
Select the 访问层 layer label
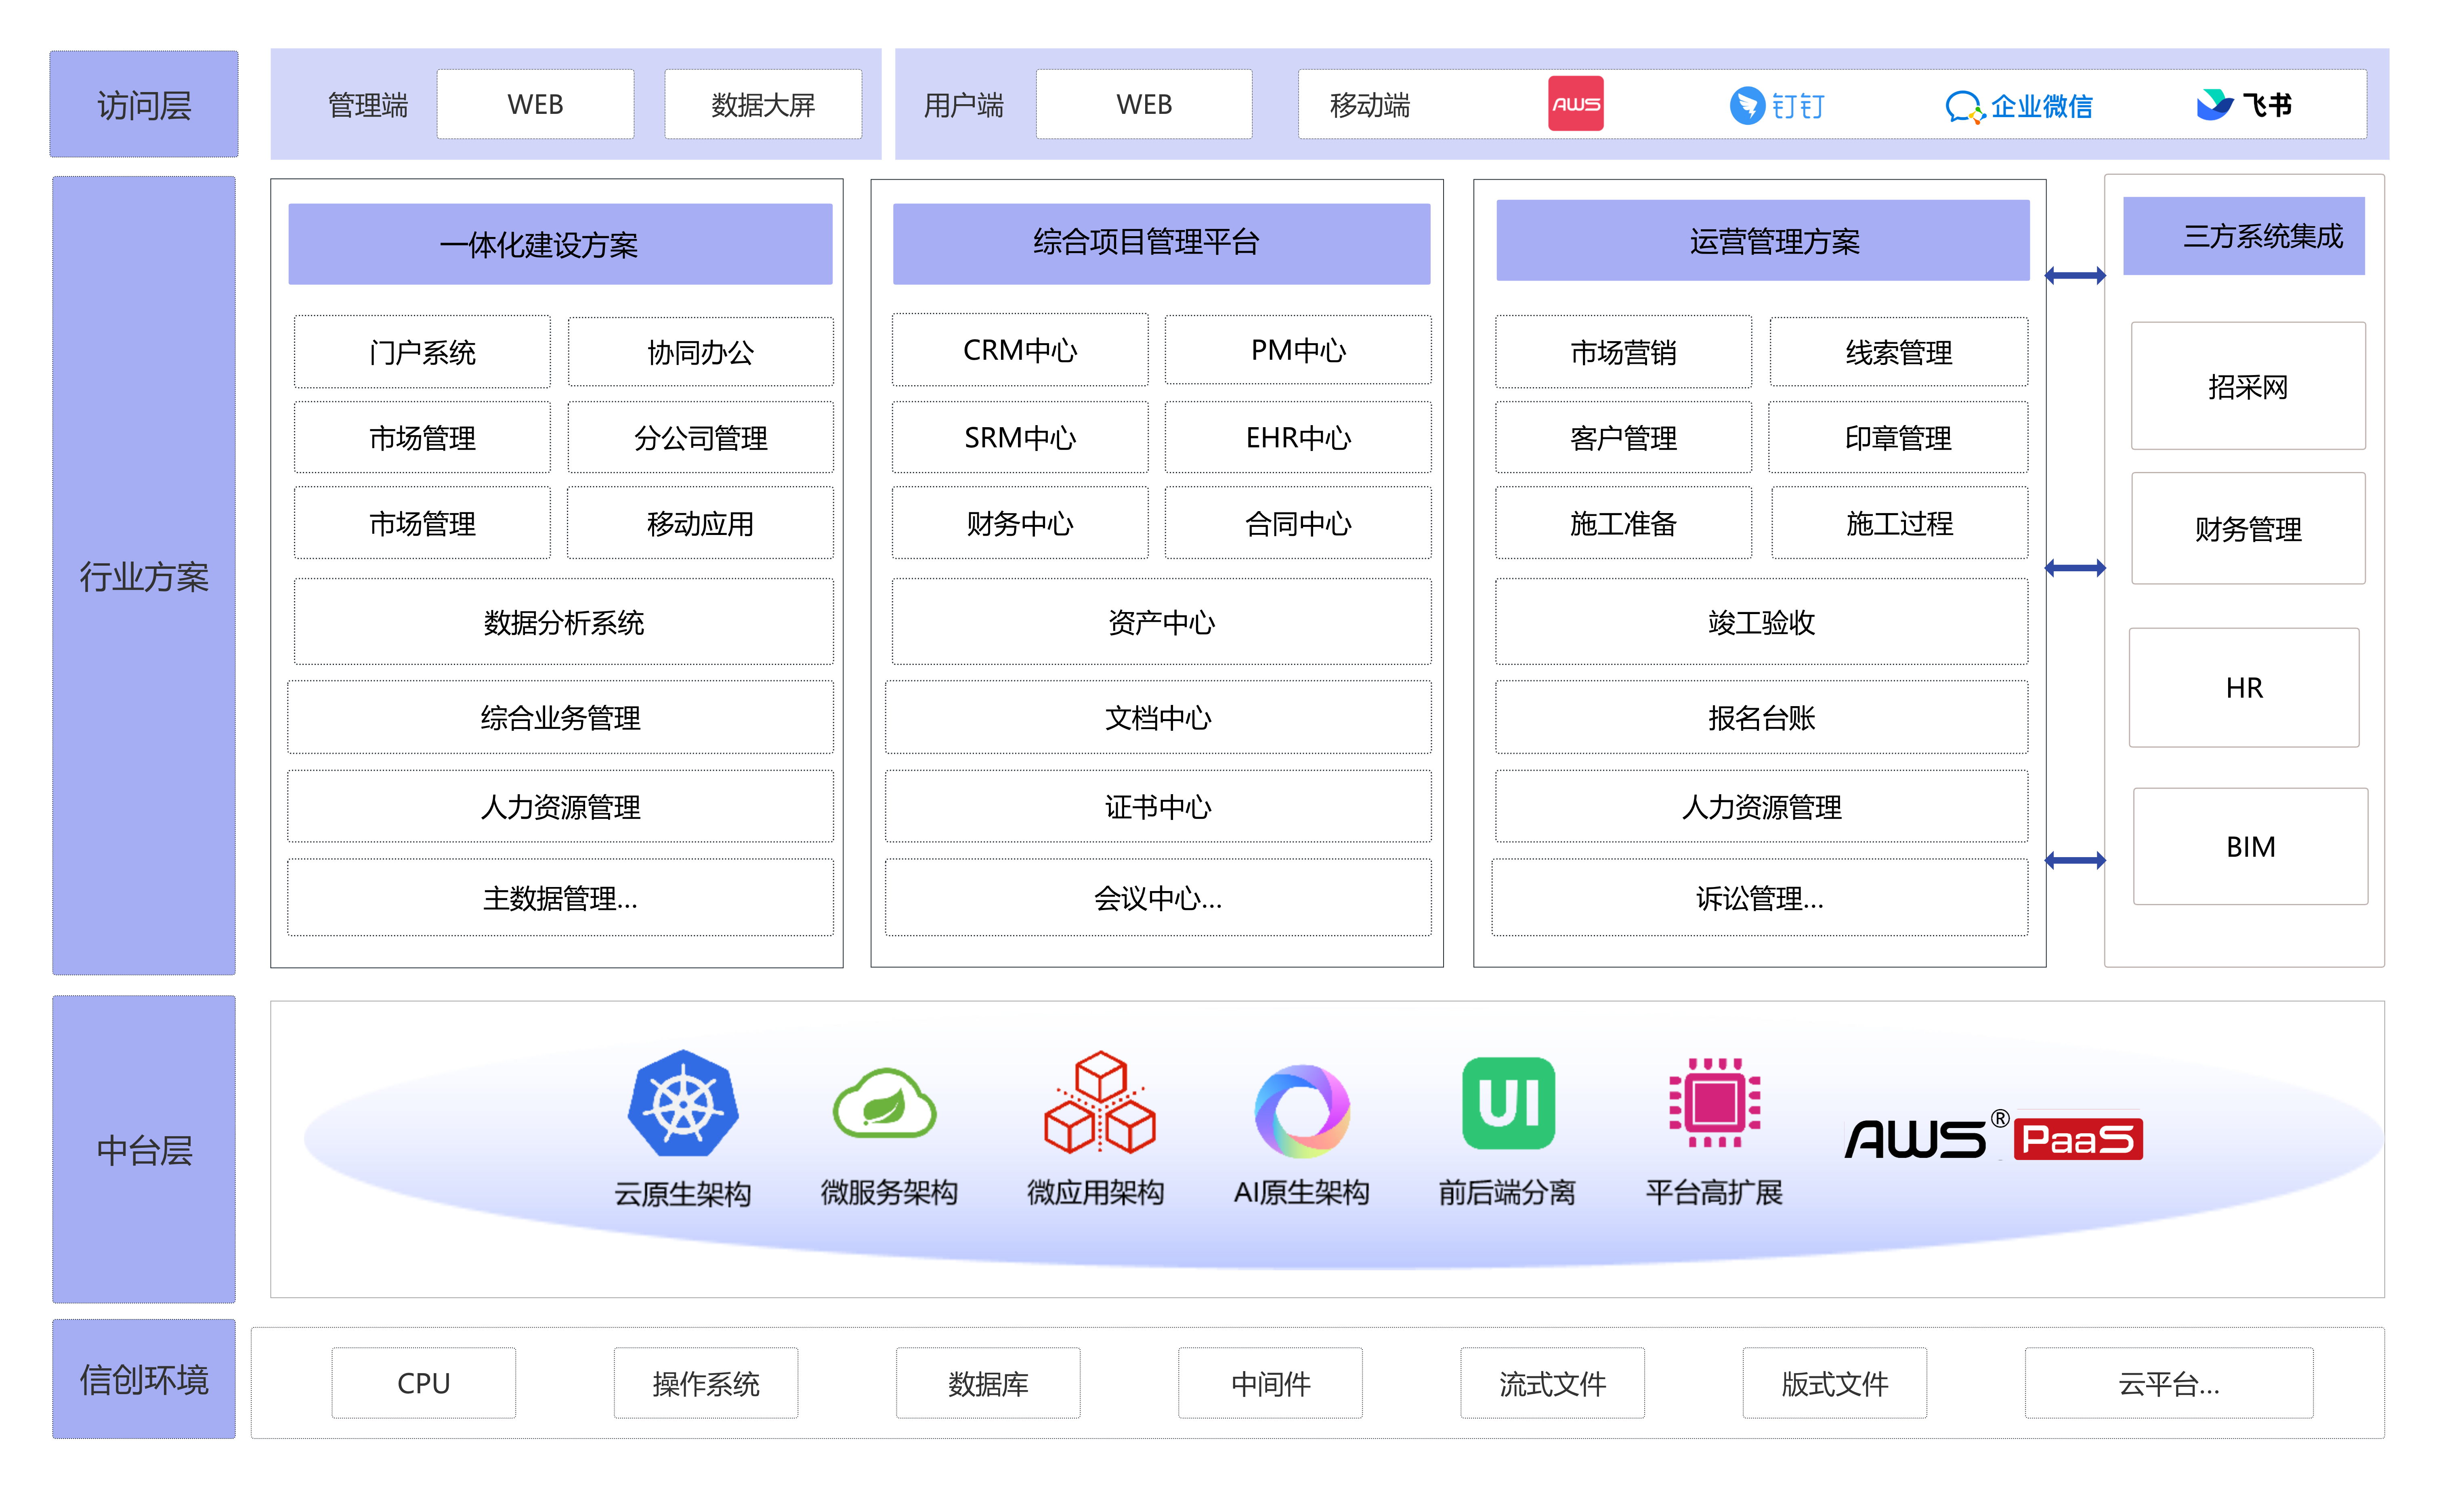[x=144, y=104]
